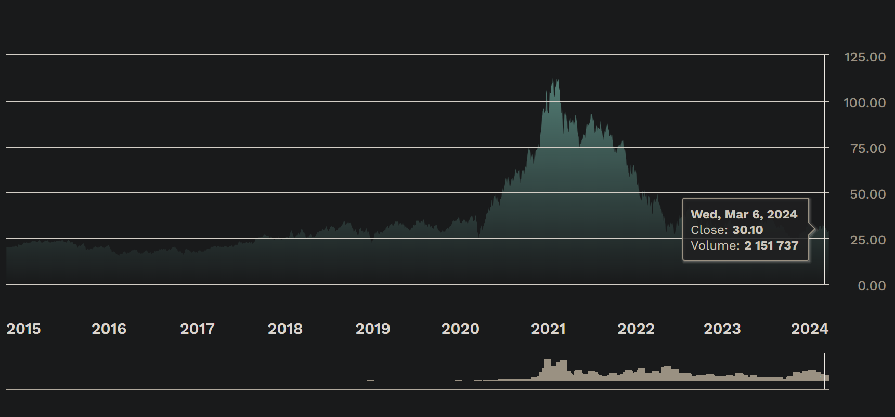The width and height of the screenshot is (895, 417).
Task: Click the tooltip date Wed, Mar 6, 2024
Action: click(744, 214)
